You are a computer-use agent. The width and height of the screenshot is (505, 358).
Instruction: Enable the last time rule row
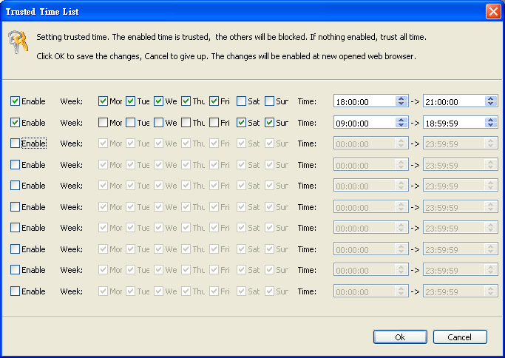[x=16, y=291]
